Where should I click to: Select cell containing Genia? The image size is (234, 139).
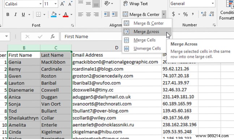(24, 62)
